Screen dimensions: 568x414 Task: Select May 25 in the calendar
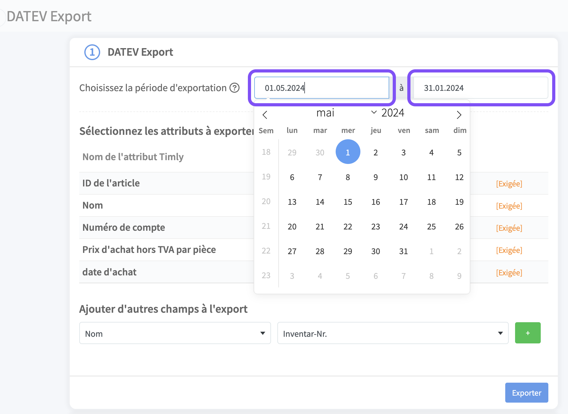click(x=431, y=227)
